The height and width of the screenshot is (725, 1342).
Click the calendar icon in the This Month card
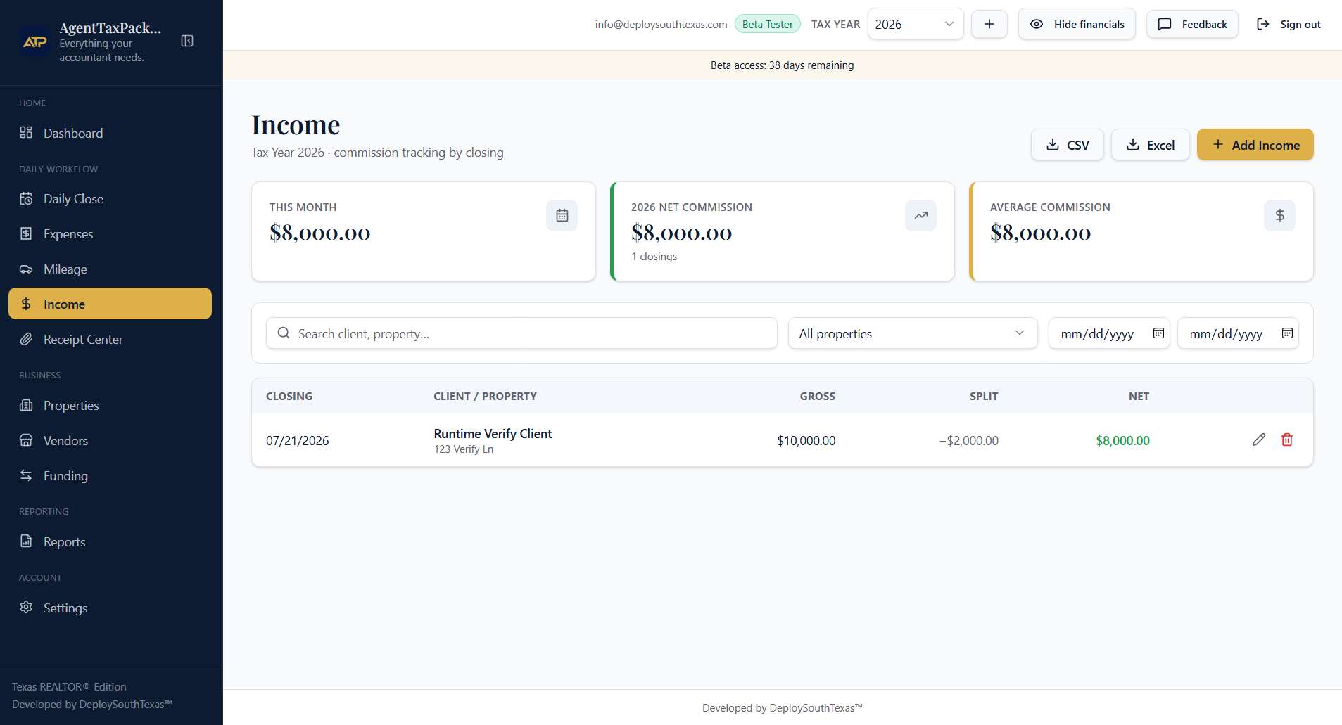coord(562,215)
